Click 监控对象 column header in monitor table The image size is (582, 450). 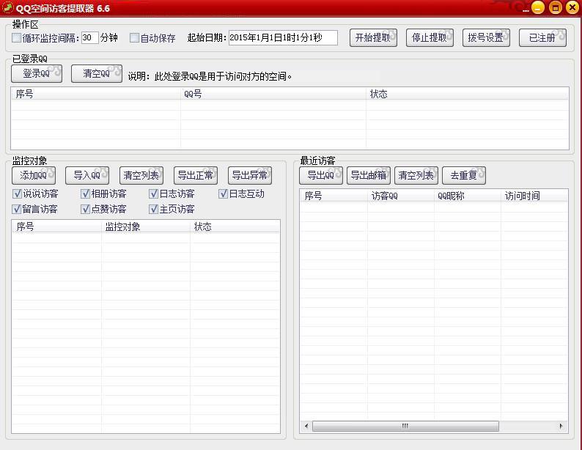click(145, 226)
